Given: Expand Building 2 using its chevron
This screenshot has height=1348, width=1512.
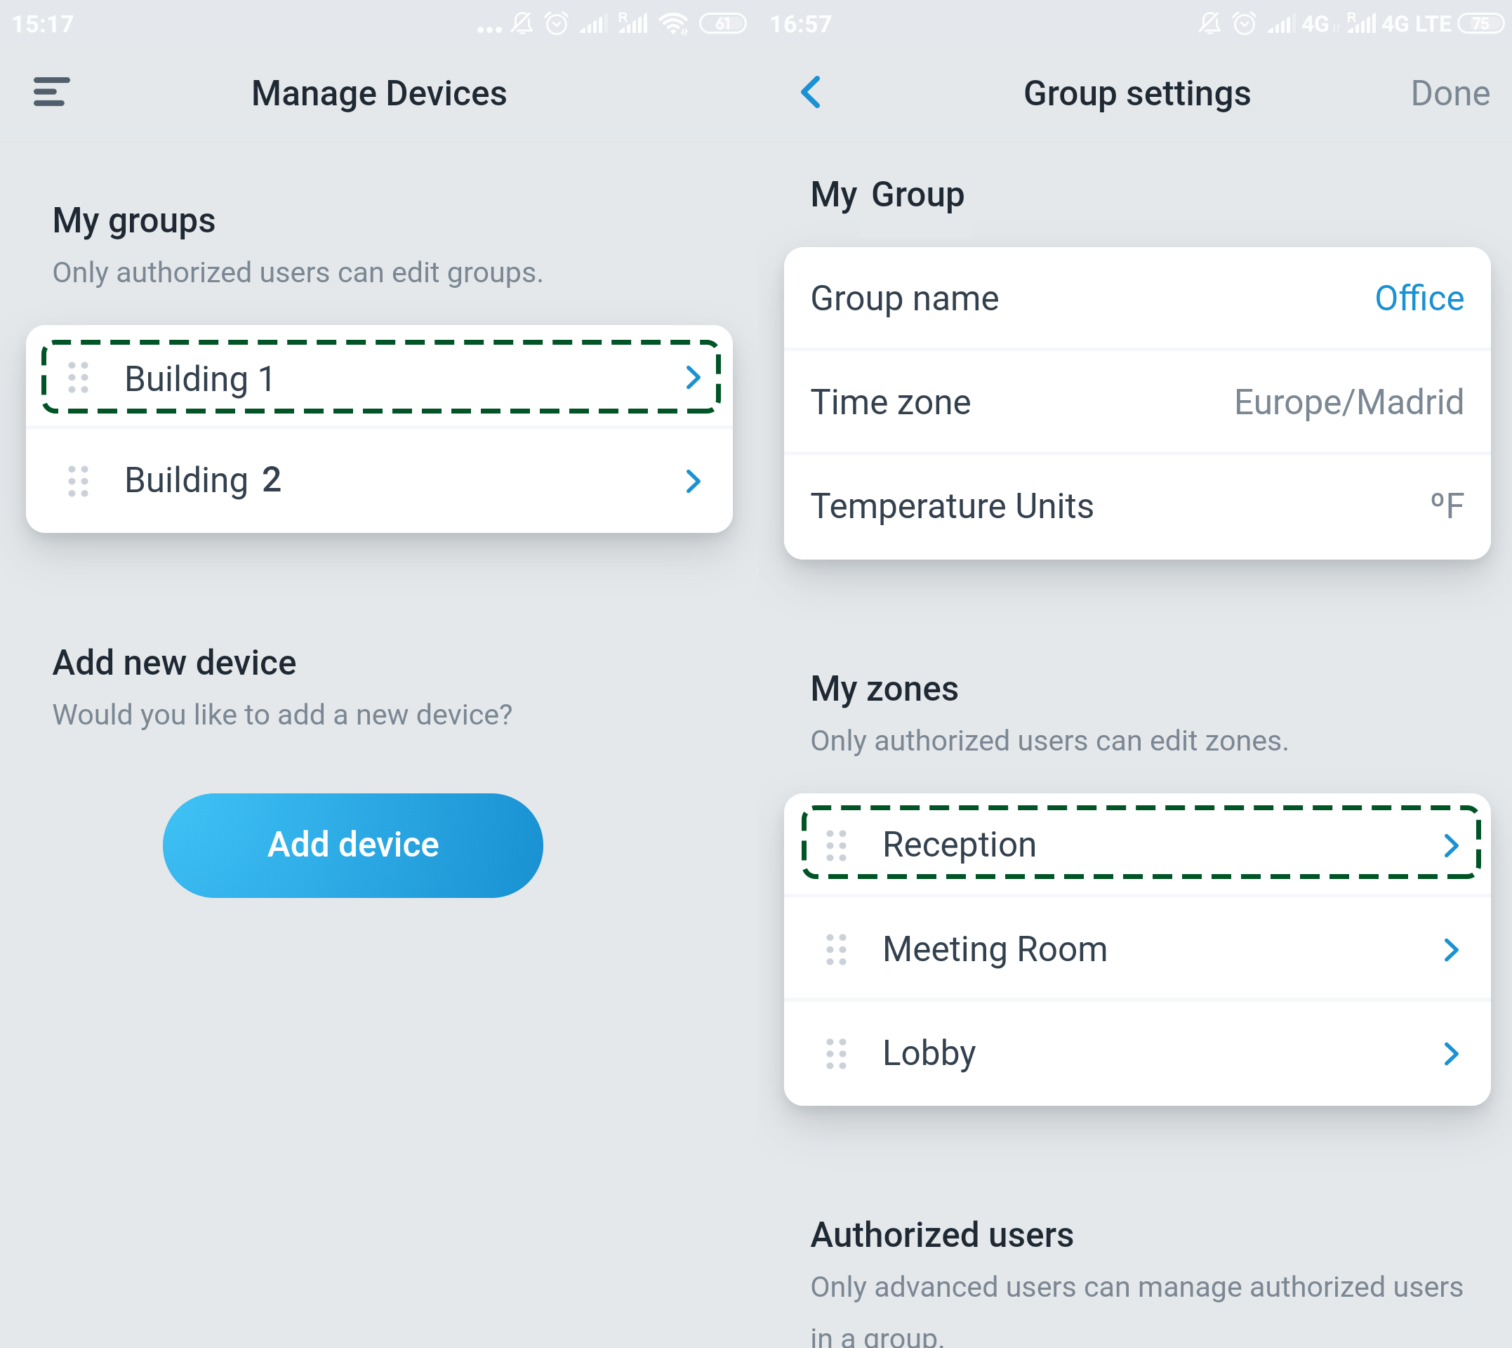Looking at the screenshot, I should tap(693, 481).
